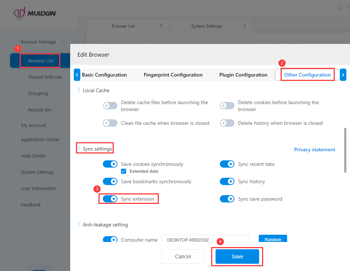Enable Delete history when browser is closed
This screenshot has width=350, height=271.
click(227, 123)
